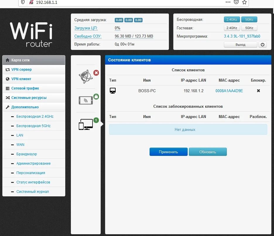Open Беспроводная 2.4GHz settings
The image size is (274, 236).
tap(34, 117)
